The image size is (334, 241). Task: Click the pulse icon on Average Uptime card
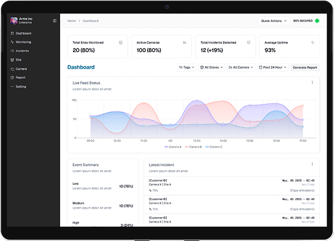(x=313, y=42)
